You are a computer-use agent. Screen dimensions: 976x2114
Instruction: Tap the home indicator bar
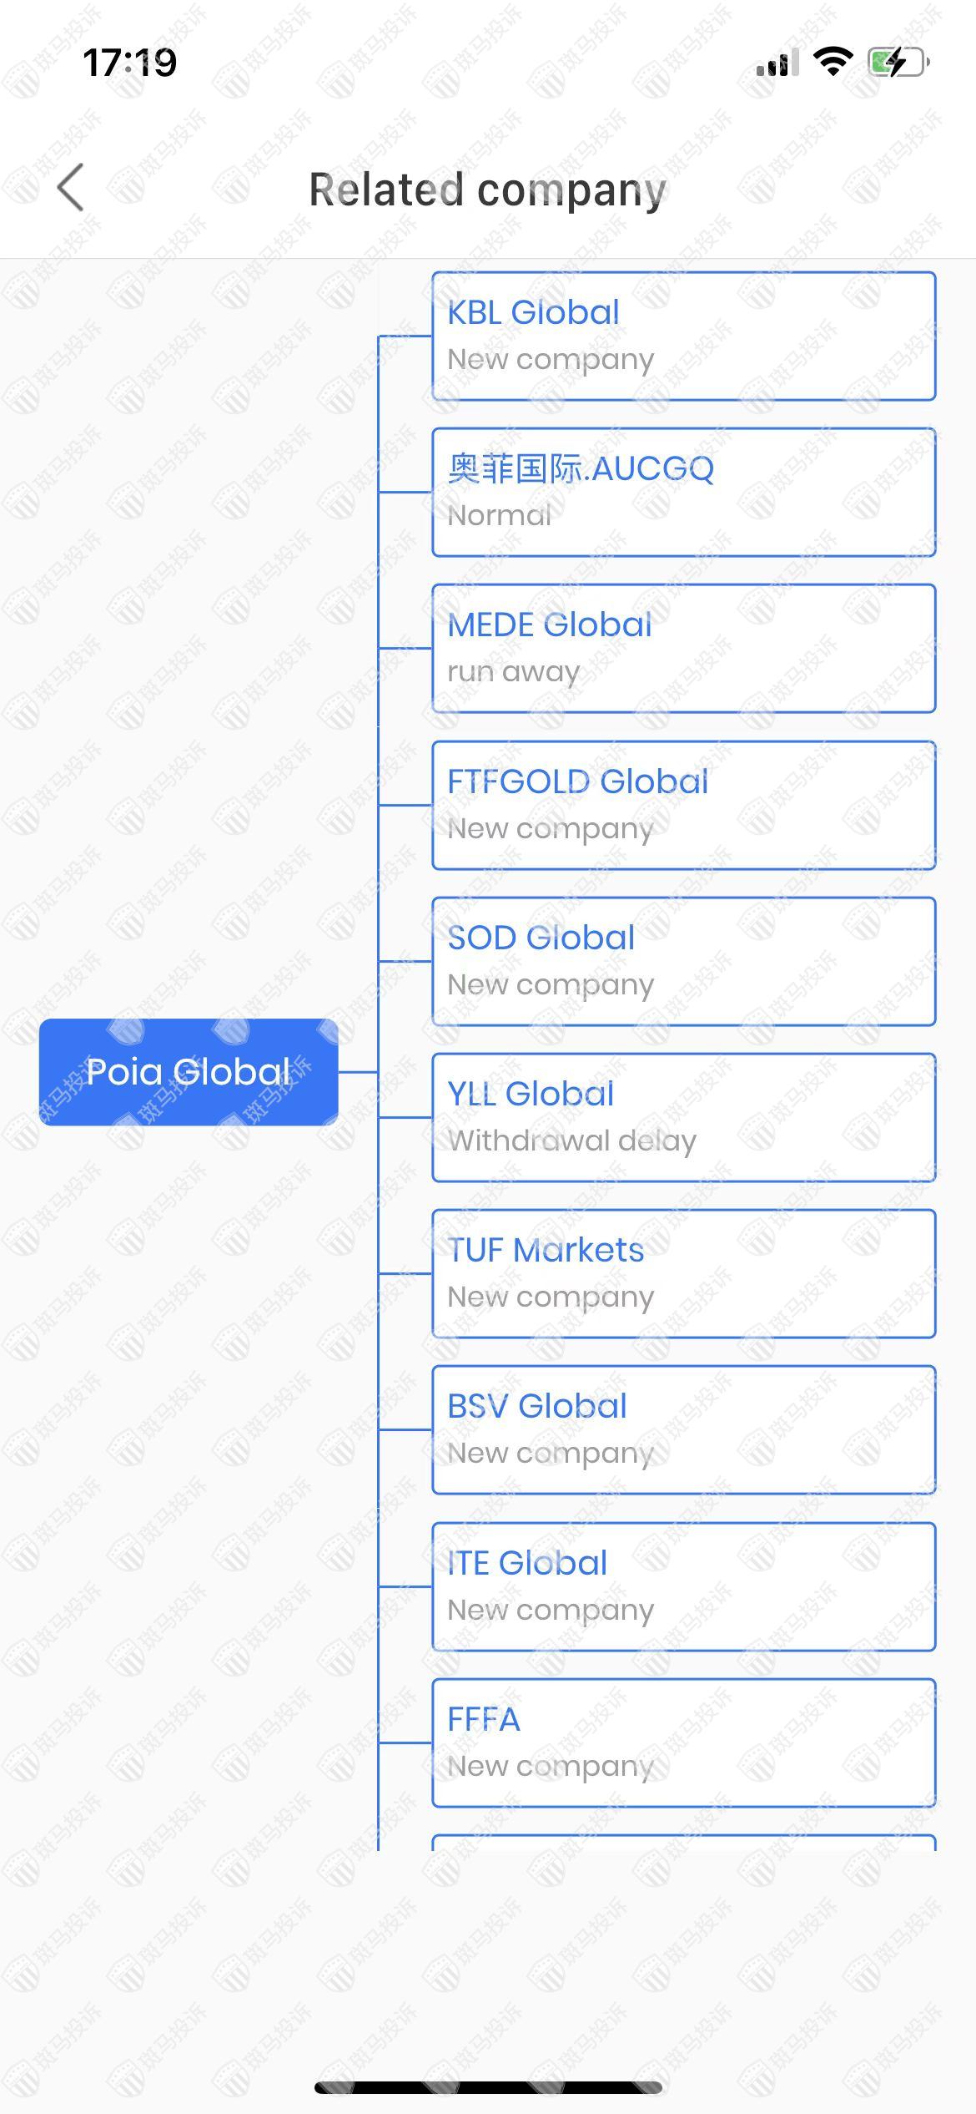click(488, 2087)
